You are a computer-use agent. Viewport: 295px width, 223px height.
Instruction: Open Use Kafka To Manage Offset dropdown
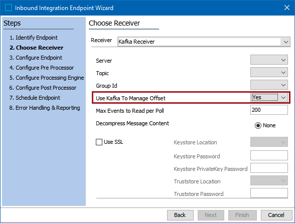pos(269,98)
